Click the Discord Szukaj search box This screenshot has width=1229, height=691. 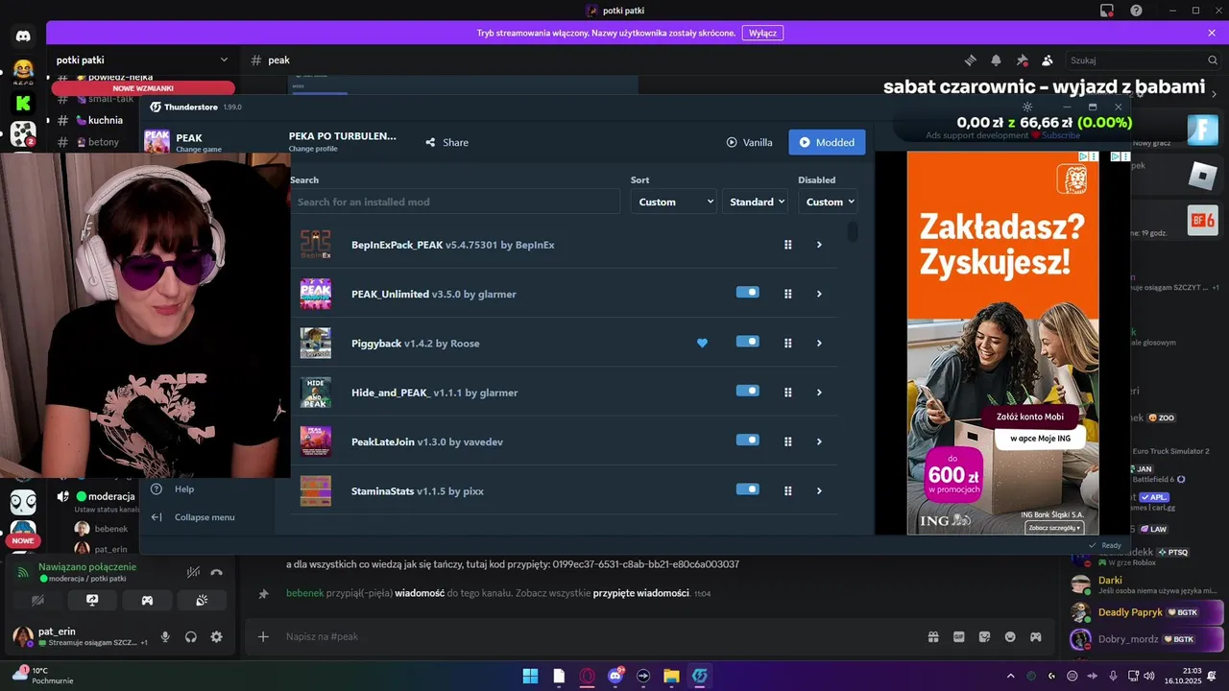pos(1143,60)
